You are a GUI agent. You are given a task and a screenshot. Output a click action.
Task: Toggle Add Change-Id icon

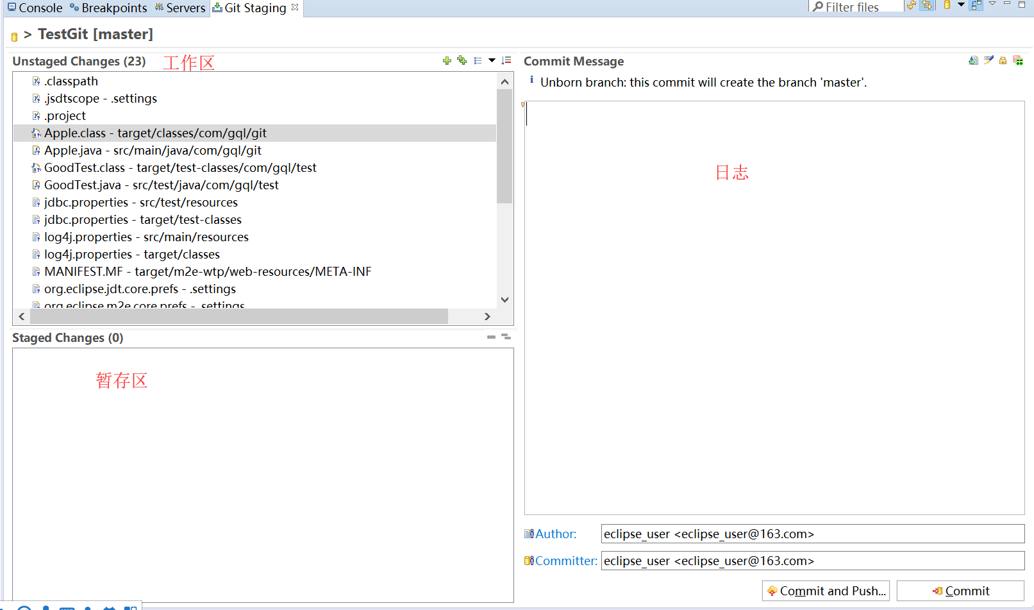pyautogui.click(x=1018, y=60)
